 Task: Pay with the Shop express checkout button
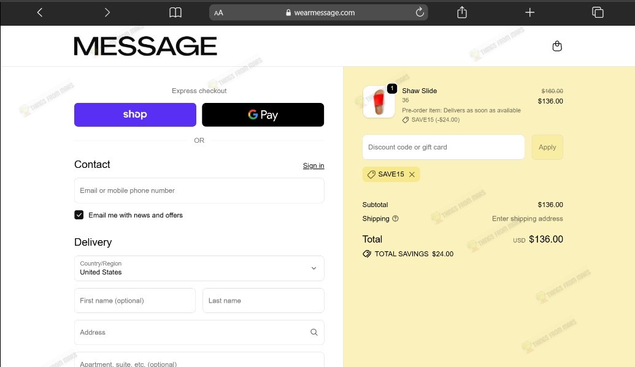click(135, 115)
